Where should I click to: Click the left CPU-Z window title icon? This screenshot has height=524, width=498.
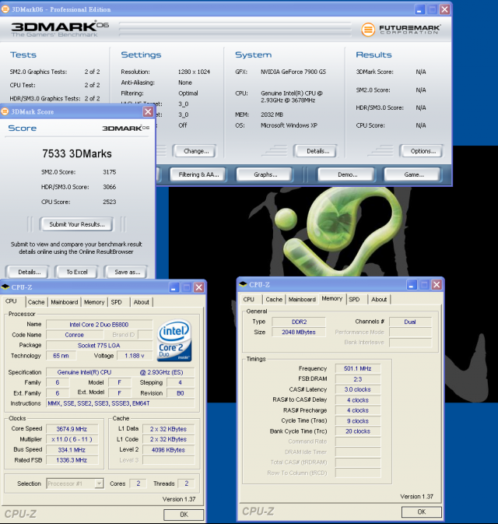tap(5, 287)
